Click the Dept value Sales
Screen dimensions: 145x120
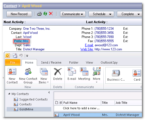pos(27,45)
